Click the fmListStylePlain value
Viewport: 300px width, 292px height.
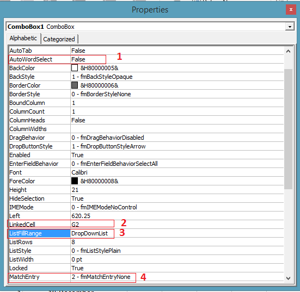[x=96, y=251]
